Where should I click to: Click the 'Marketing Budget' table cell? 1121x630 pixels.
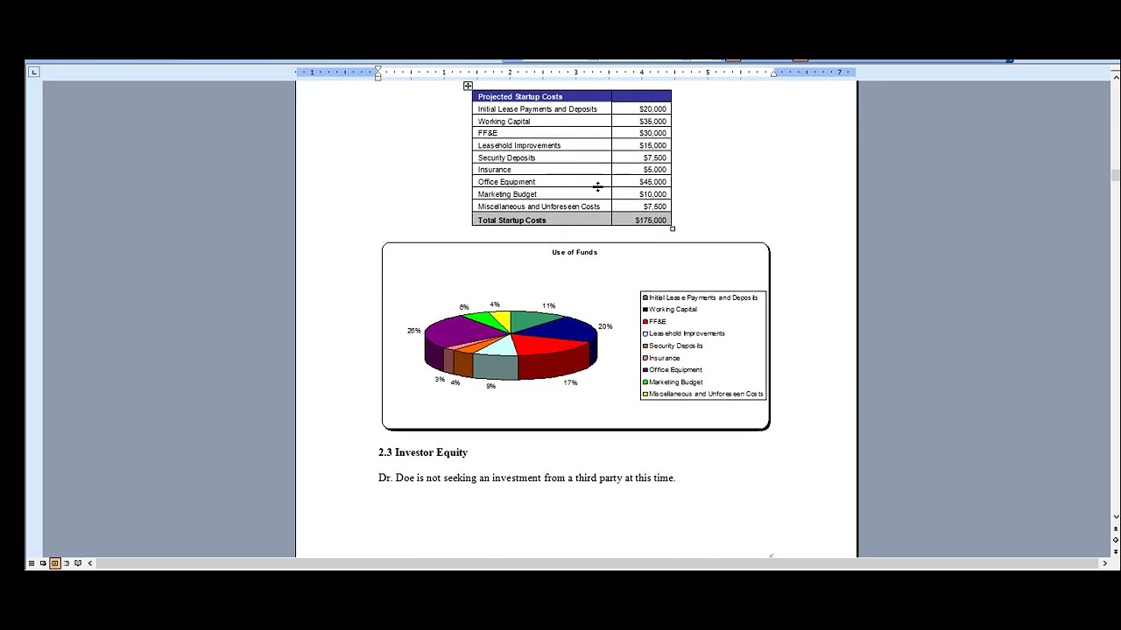(542, 194)
